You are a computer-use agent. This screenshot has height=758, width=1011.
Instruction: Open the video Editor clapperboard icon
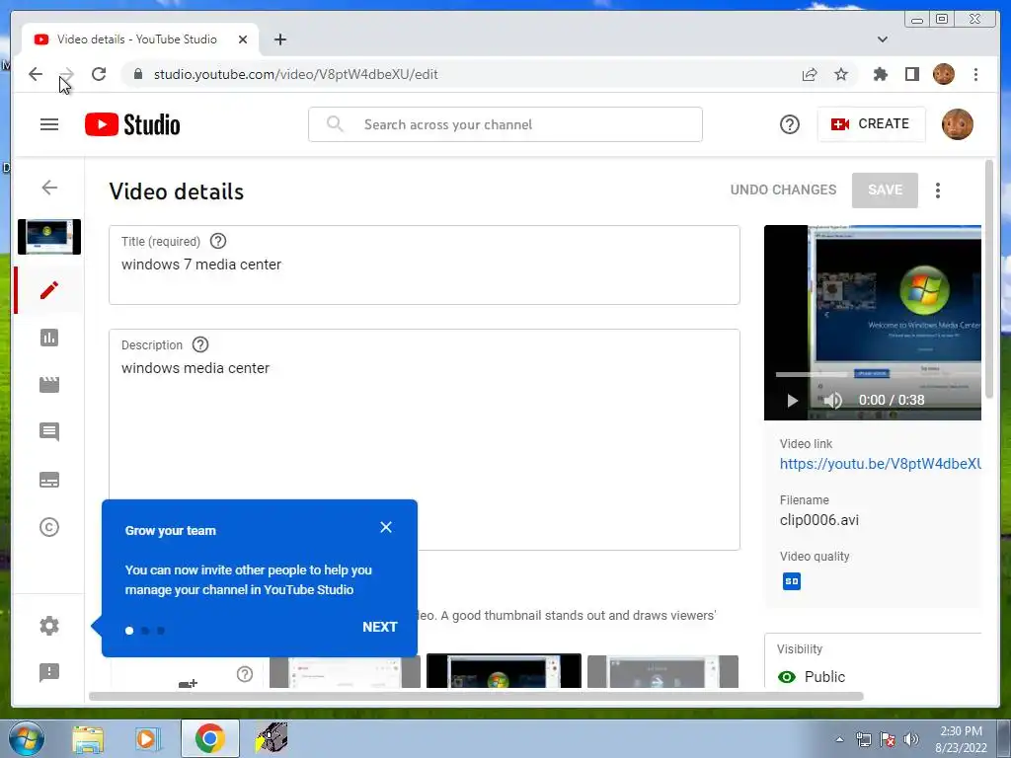point(49,385)
